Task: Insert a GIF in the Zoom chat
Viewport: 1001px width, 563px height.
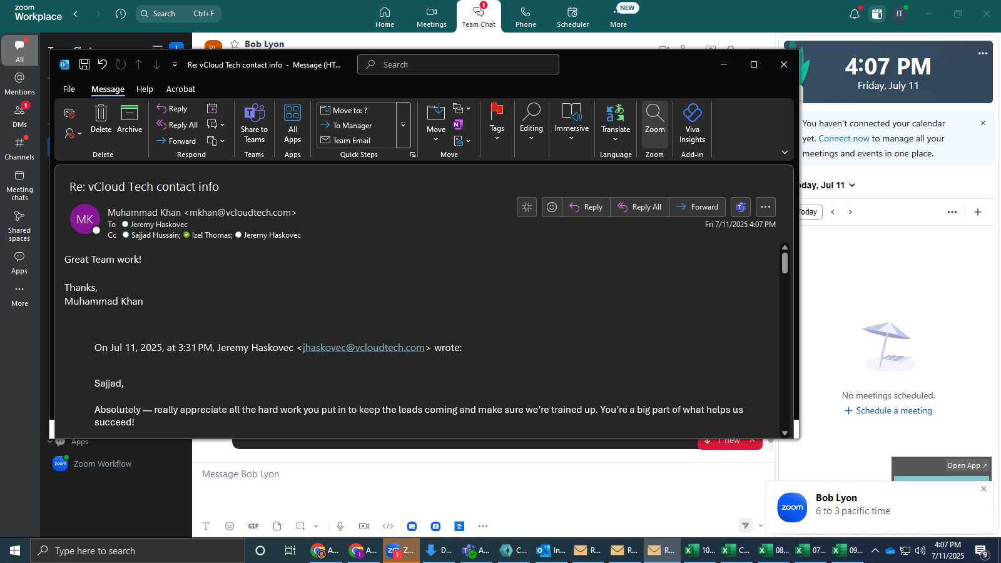Action: coord(253,526)
